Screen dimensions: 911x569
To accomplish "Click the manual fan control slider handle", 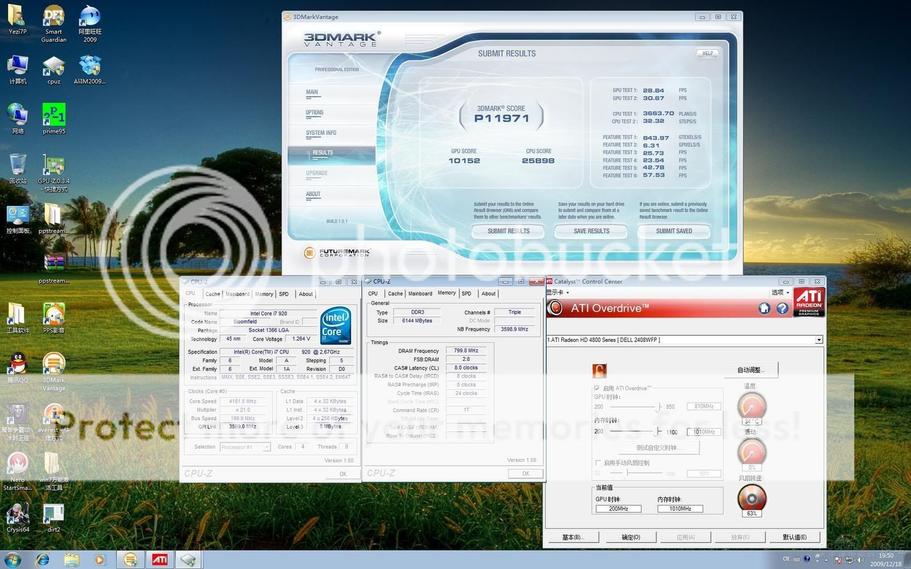I will point(627,473).
